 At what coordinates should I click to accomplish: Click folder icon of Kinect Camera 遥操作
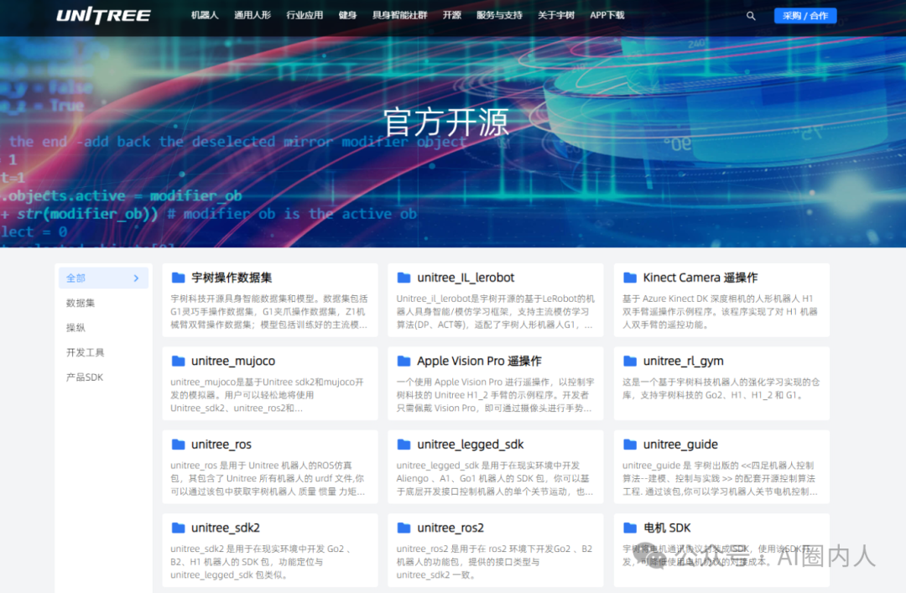630,278
